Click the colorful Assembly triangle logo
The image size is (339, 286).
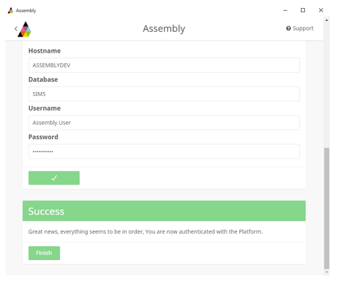tap(25, 29)
